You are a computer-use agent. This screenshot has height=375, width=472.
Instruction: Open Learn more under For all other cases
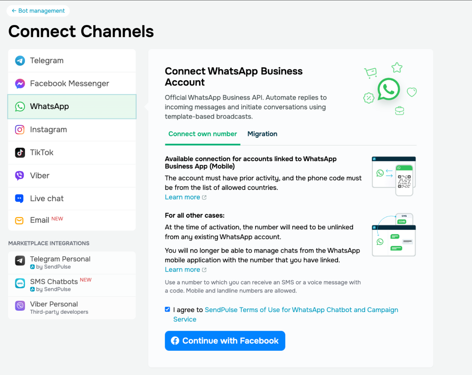click(x=182, y=270)
